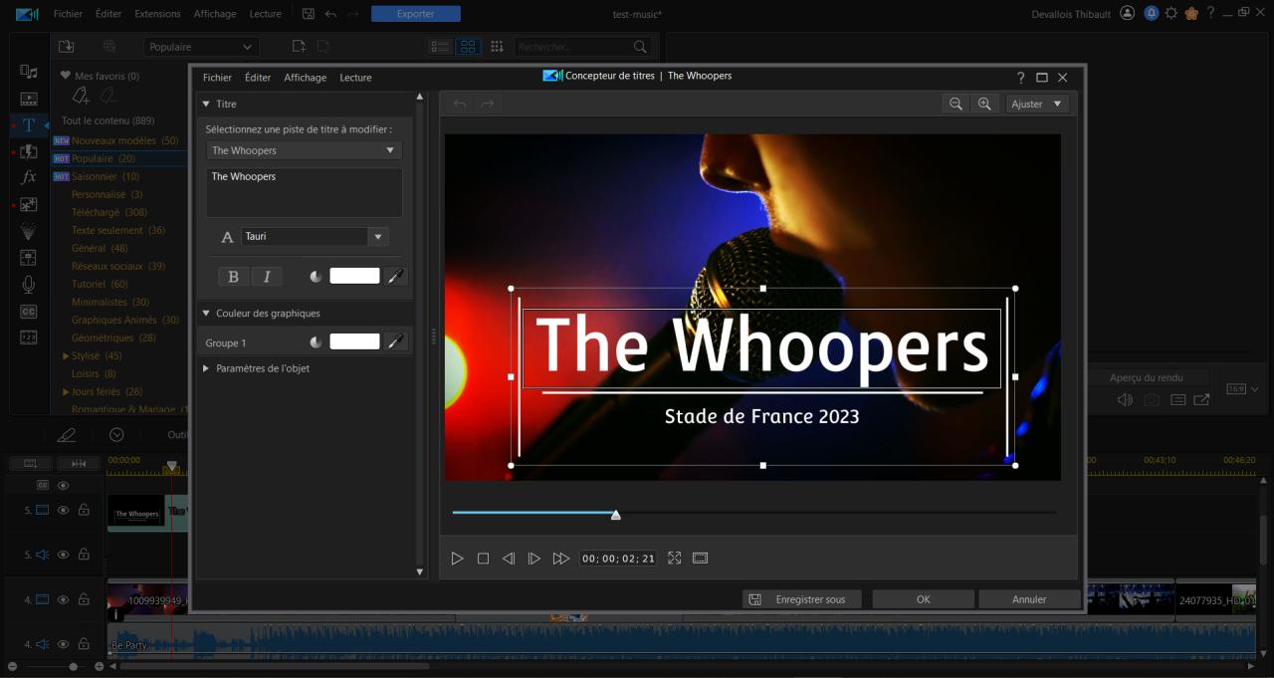Viewport: 1274px width, 678px height.
Task: Open the Groupe 1 color swatch
Action: 354,341
